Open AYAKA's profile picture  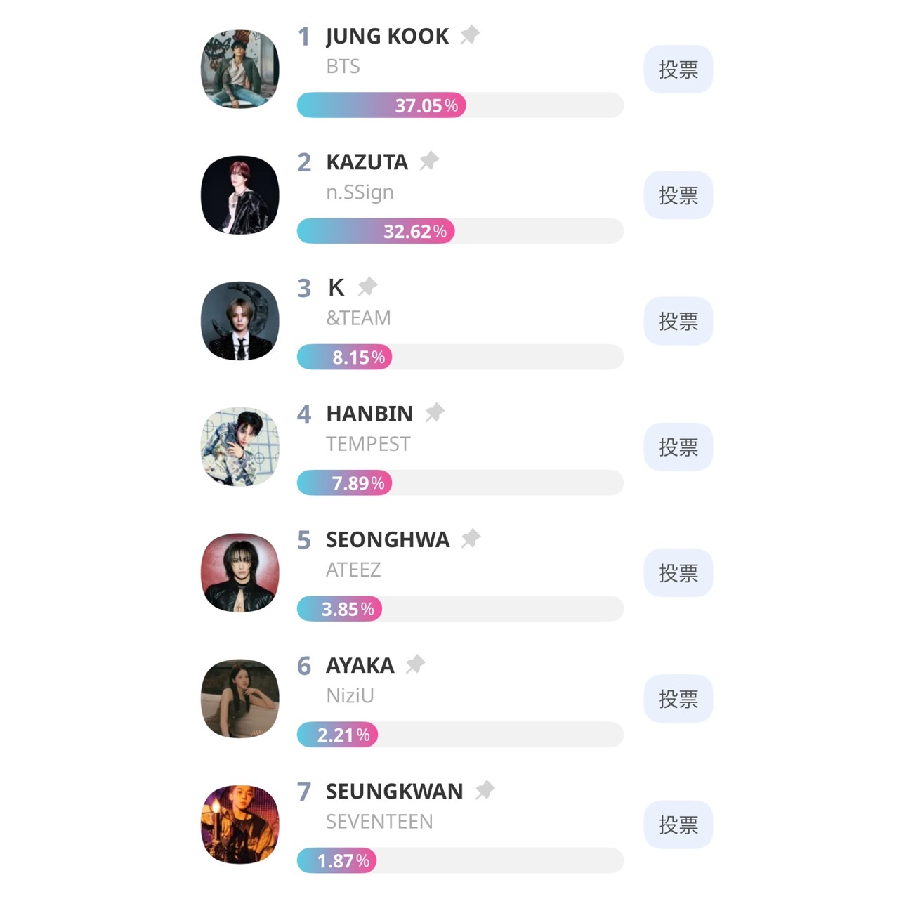(x=240, y=699)
